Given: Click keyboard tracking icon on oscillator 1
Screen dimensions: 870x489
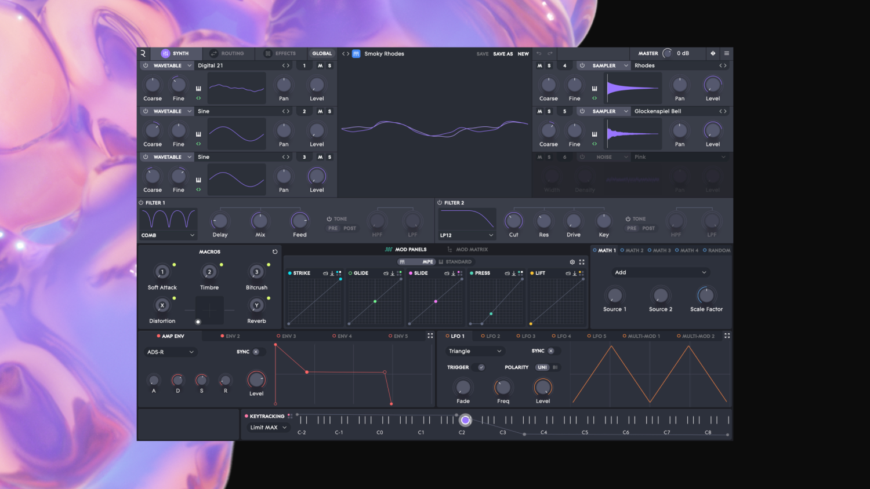Looking at the screenshot, I should point(198,89).
